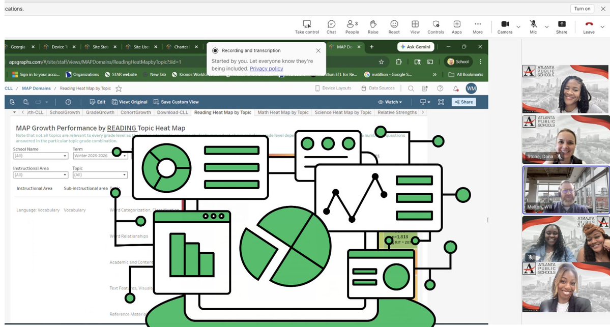Viewport: 610px width, 327px height.
Task: Raise your hand in the meeting
Action: click(373, 27)
